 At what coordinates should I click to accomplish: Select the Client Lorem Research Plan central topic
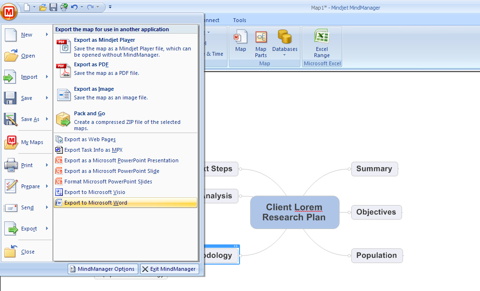[295, 212]
